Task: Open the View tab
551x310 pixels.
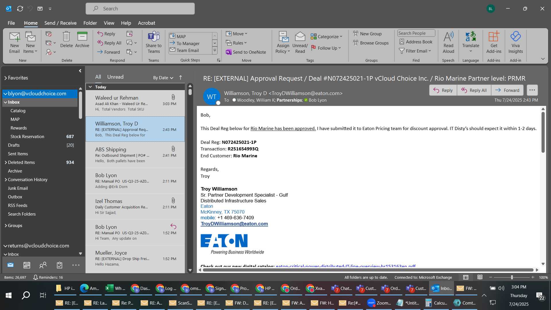Action: 109,23
